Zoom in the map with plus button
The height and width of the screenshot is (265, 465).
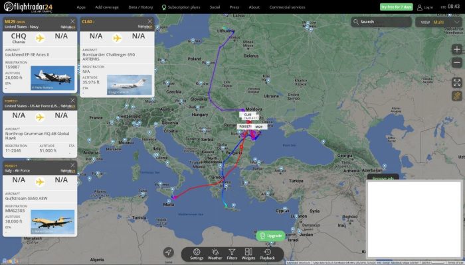(457, 50)
